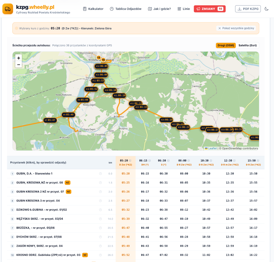Click map marker #23 06:15
The width and height of the screenshot is (274, 262).
[x=141, y=107]
